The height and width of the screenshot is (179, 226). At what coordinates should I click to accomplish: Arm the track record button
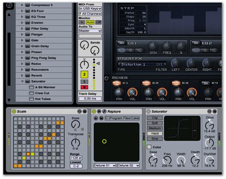coord(84,87)
